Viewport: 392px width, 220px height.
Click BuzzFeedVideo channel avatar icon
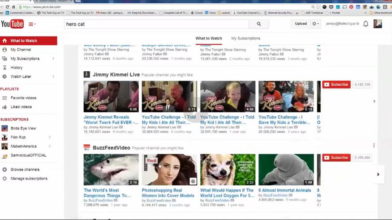87,147
